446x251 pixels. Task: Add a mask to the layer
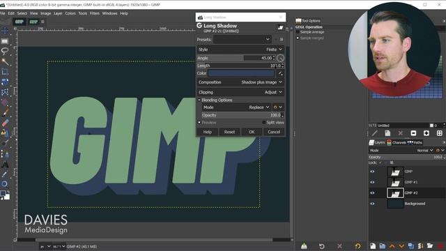click(430, 246)
